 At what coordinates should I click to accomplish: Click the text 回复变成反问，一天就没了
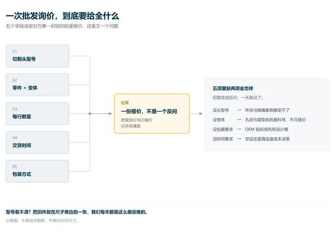[x=237, y=98]
